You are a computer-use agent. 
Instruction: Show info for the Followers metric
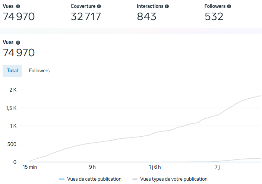229,6
